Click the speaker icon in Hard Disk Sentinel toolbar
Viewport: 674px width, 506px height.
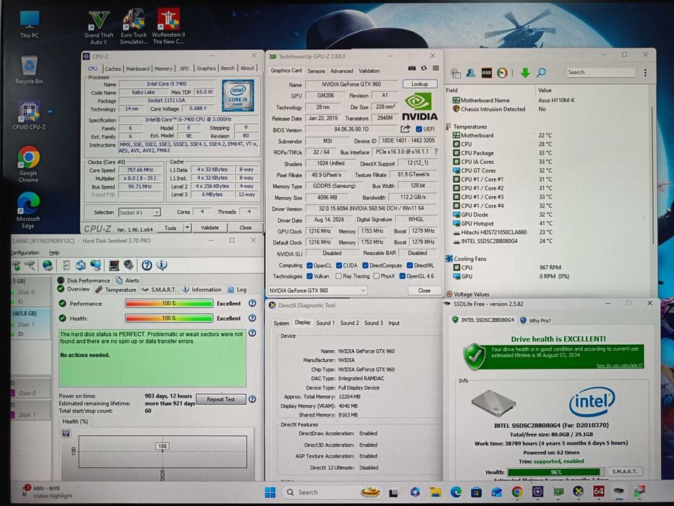click(128, 265)
